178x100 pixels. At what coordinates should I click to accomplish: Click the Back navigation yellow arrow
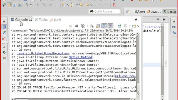point(87,5)
